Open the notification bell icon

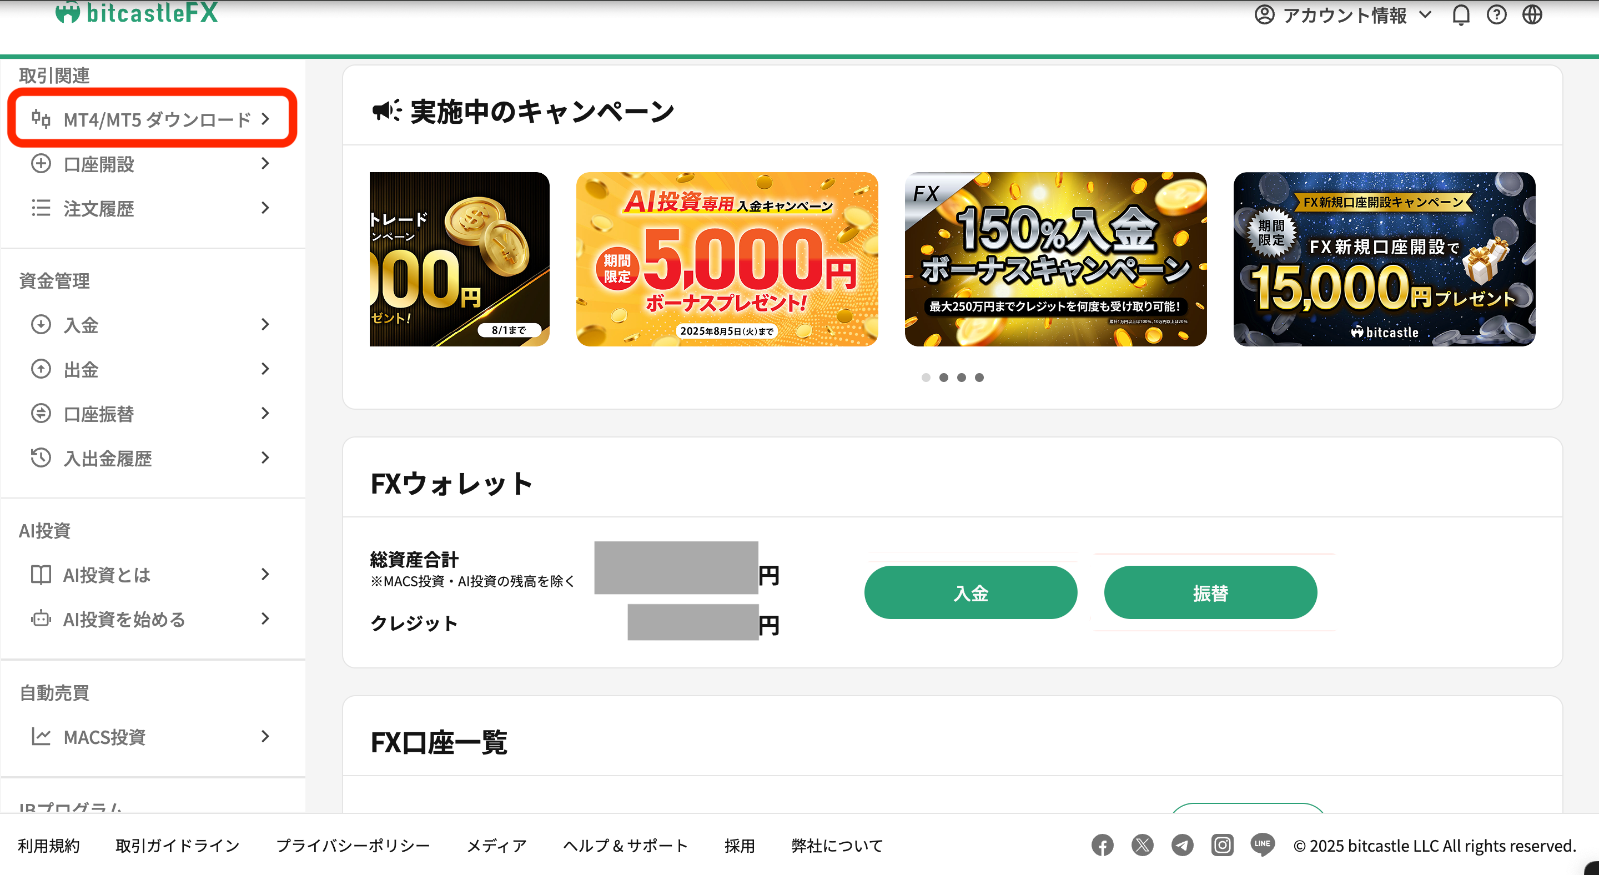coord(1461,15)
